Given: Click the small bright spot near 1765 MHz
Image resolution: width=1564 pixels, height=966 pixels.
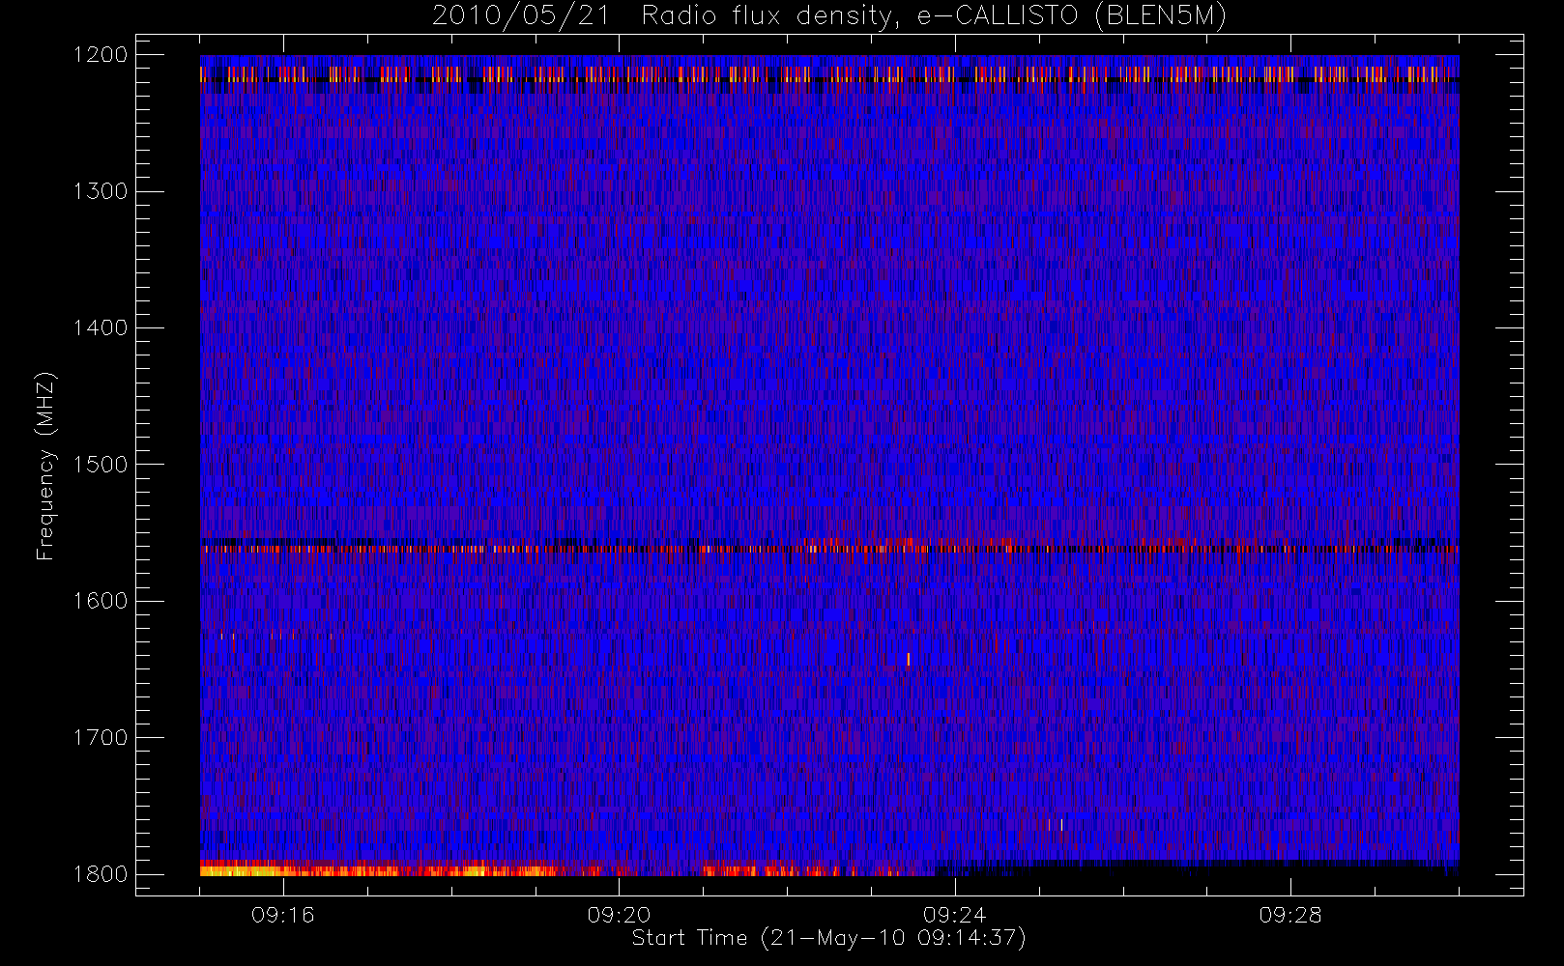Looking at the screenshot, I should [1061, 824].
